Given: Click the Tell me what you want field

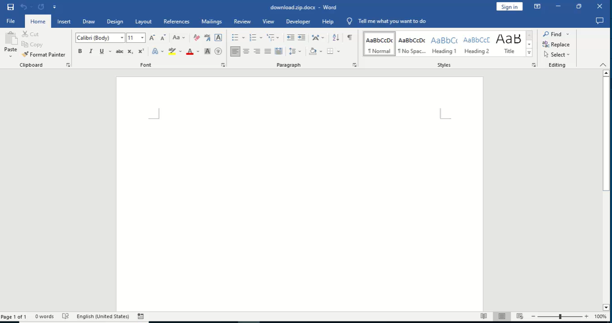Looking at the screenshot, I should pos(392,21).
